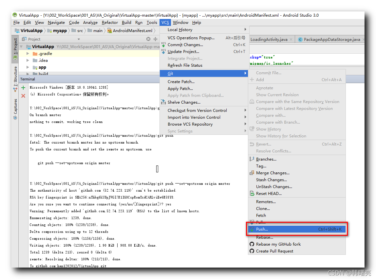Screen dimensions: 376x279
Task: Click the Project panel scroll-from-source target icon
Action: point(148,39)
